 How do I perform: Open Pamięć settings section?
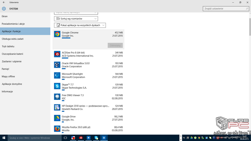tap(25, 69)
